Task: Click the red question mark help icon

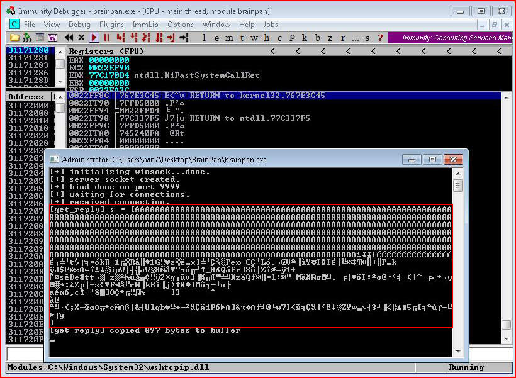Action: [x=380, y=38]
